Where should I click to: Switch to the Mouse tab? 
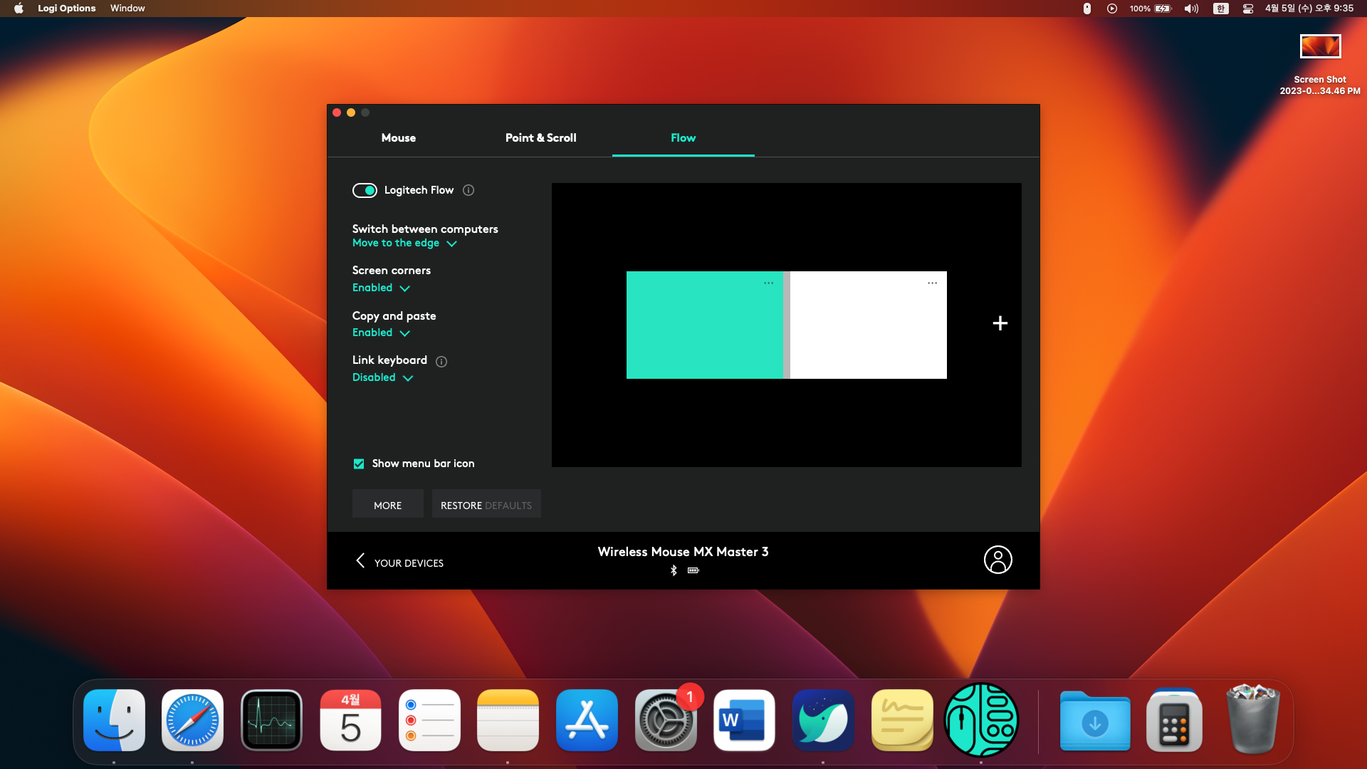(x=399, y=138)
